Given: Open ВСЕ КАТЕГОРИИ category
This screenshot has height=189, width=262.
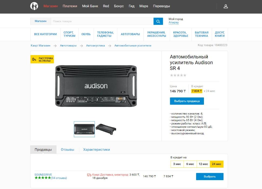Looking at the screenshot, I should click(x=45, y=34).
